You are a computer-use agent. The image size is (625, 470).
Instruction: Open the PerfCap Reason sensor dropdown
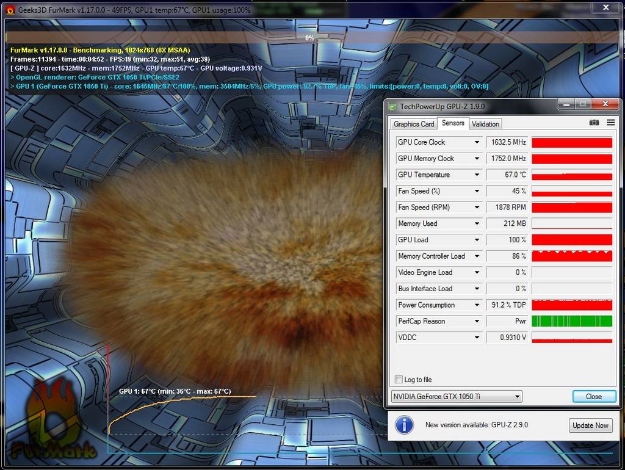(477, 321)
